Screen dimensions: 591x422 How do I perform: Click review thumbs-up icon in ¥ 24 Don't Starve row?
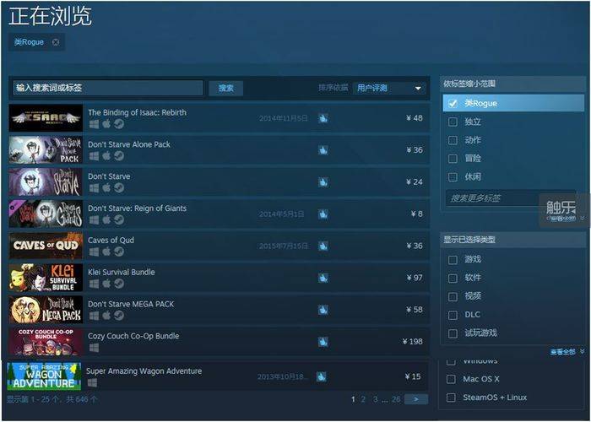point(323,182)
